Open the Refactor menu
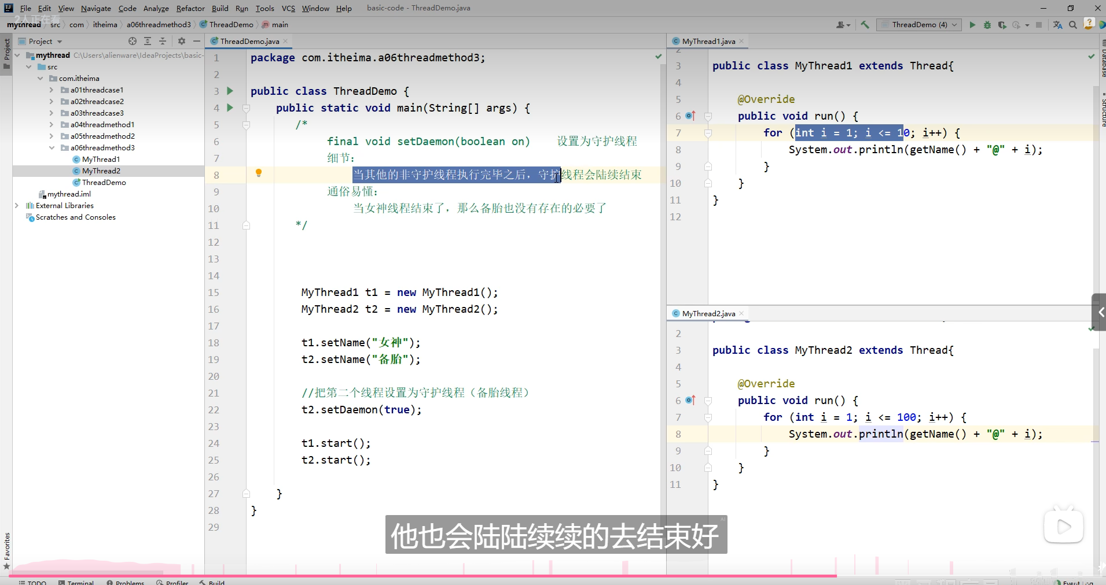This screenshot has height=585, width=1106. pos(190,8)
